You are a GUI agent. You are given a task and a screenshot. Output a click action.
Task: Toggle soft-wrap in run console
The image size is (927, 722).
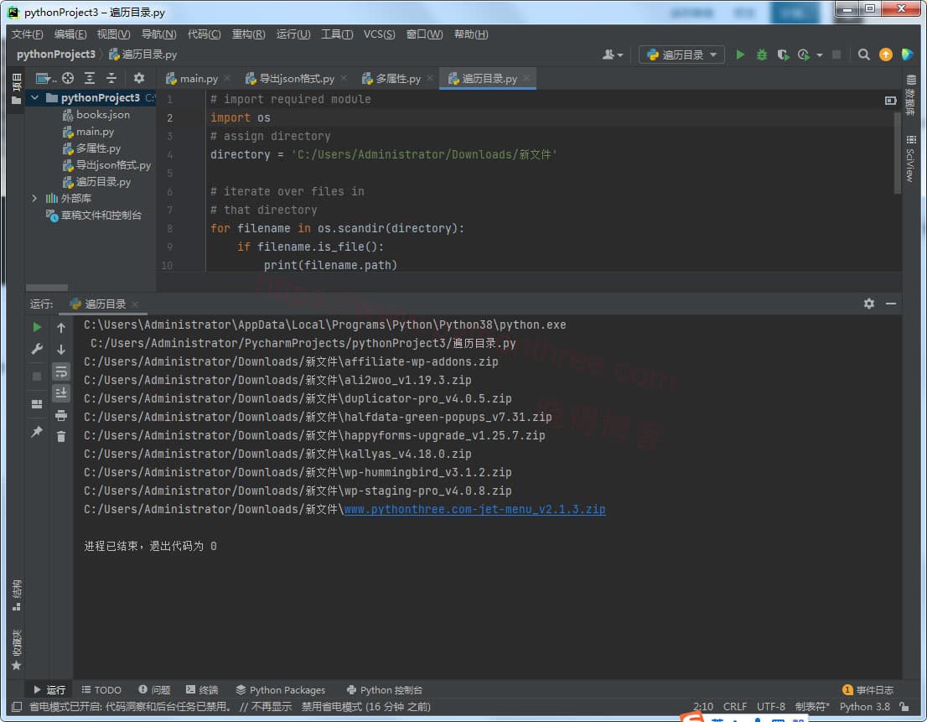coord(61,371)
